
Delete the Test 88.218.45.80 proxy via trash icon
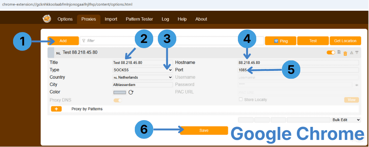(x=345, y=53)
